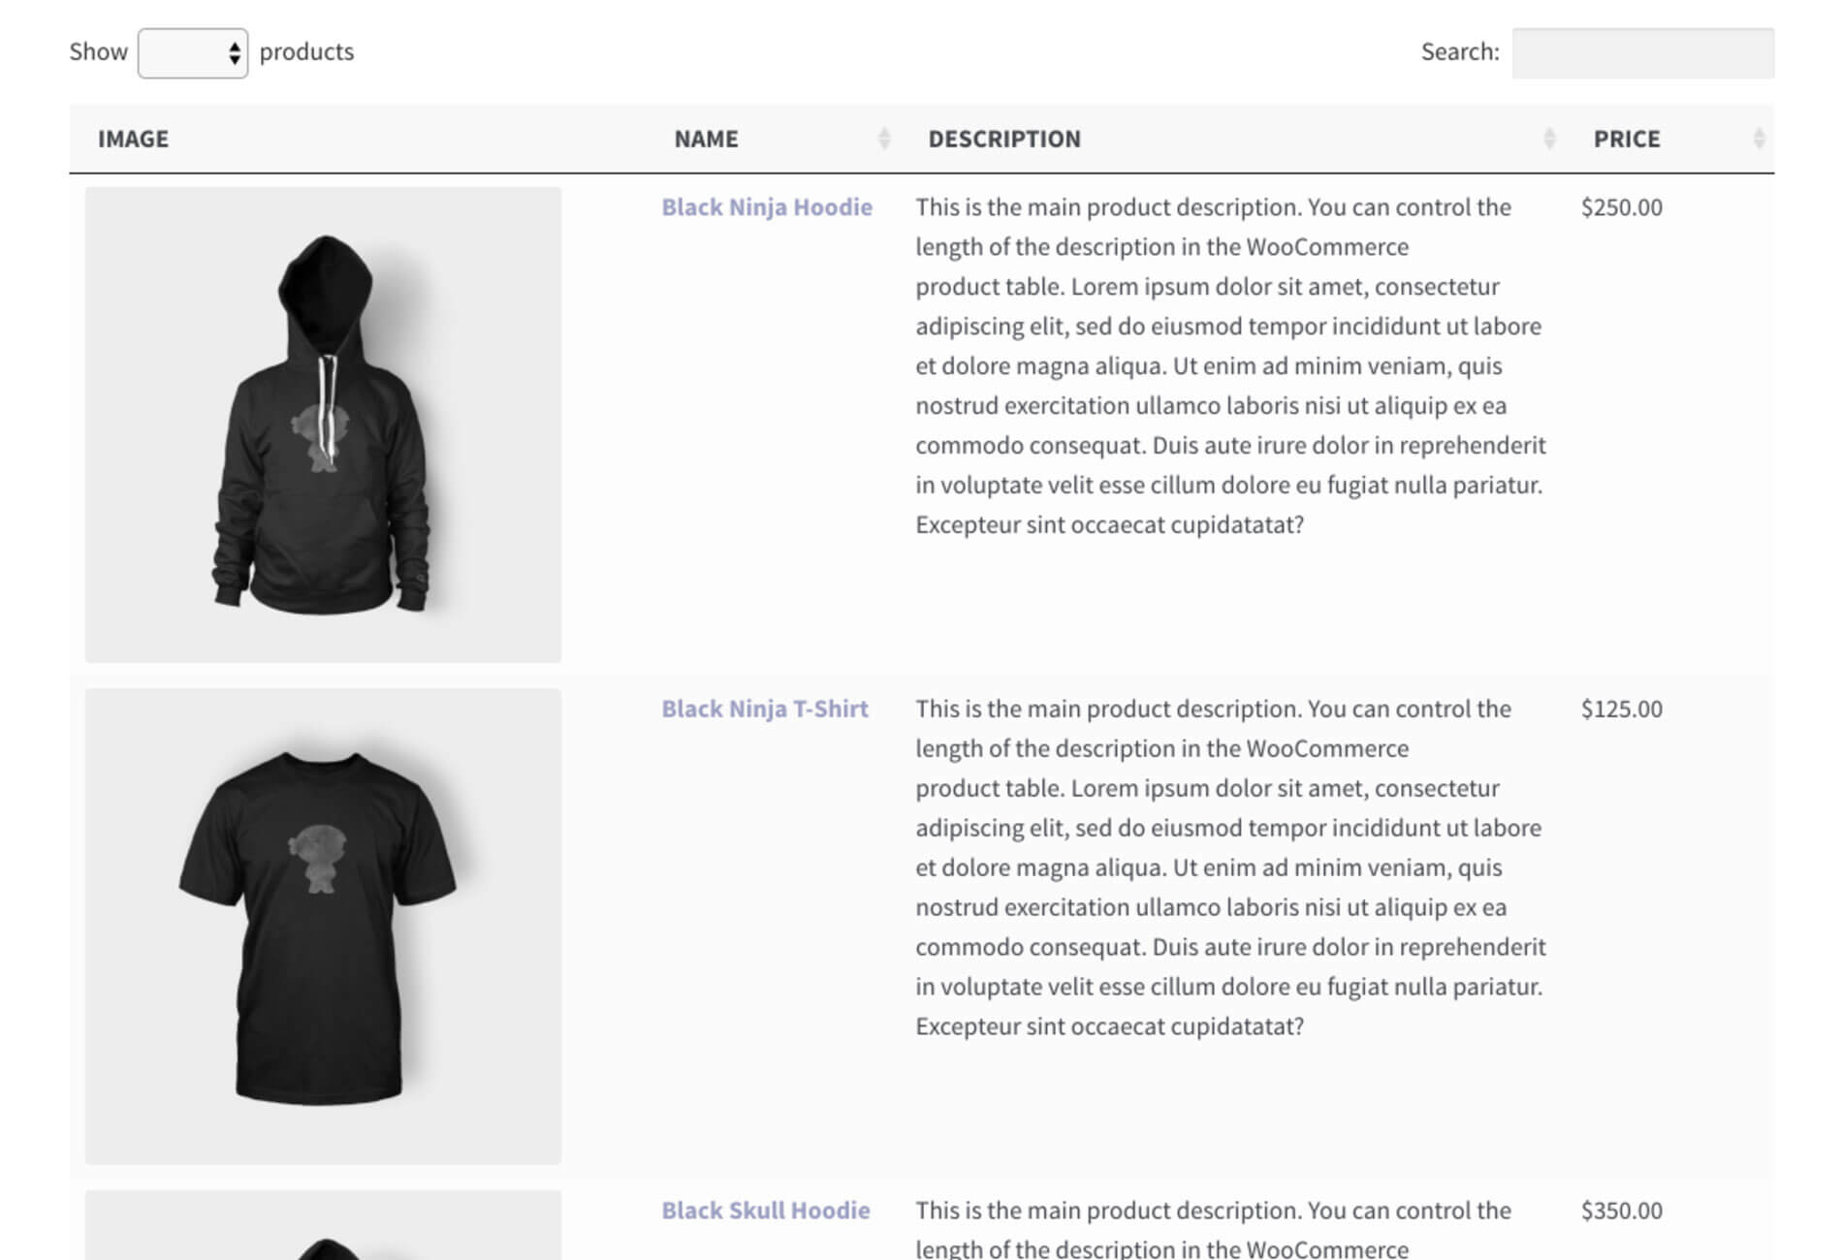Image resolution: width=1842 pixels, height=1260 pixels.
Task: Click the Name column header text
Action: pos(706,139)
